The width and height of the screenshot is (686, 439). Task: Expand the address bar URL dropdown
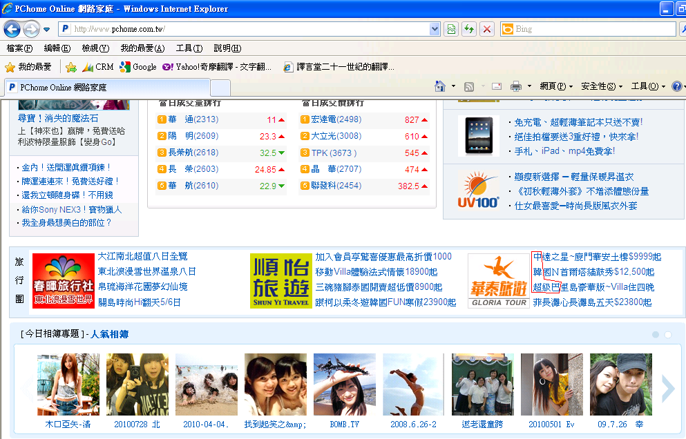pyautogui.click(x=435, y=29)
